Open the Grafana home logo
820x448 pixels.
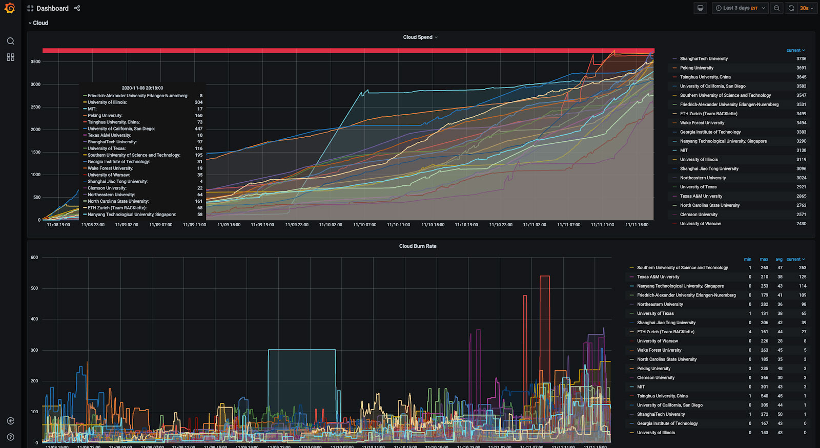(x=10, y=8)
